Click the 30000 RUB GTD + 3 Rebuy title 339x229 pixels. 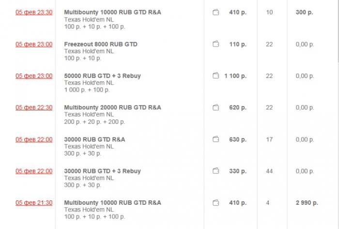pos(102,171)
